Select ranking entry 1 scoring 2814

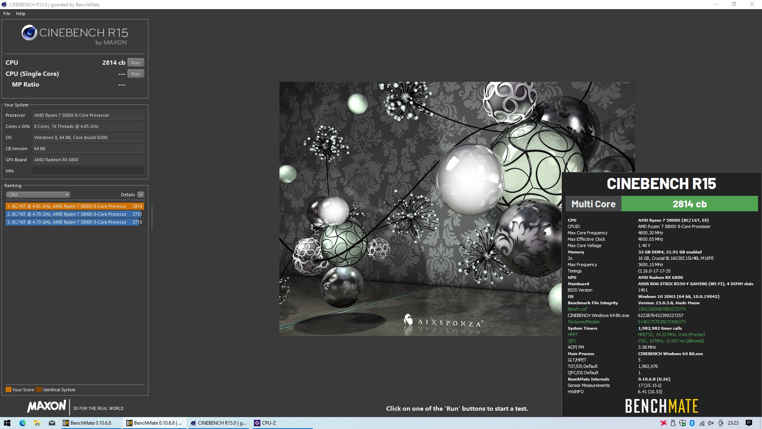(x=75, y=206)
